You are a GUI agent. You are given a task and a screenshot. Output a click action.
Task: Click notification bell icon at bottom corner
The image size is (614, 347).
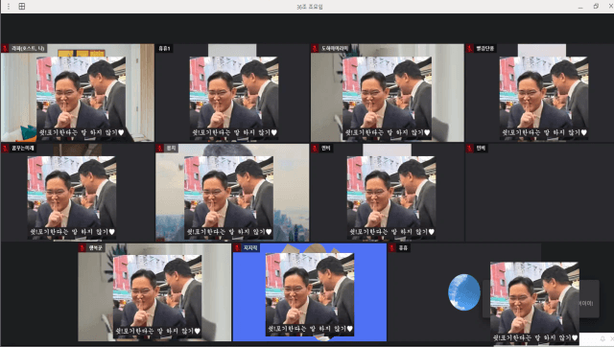602,338
